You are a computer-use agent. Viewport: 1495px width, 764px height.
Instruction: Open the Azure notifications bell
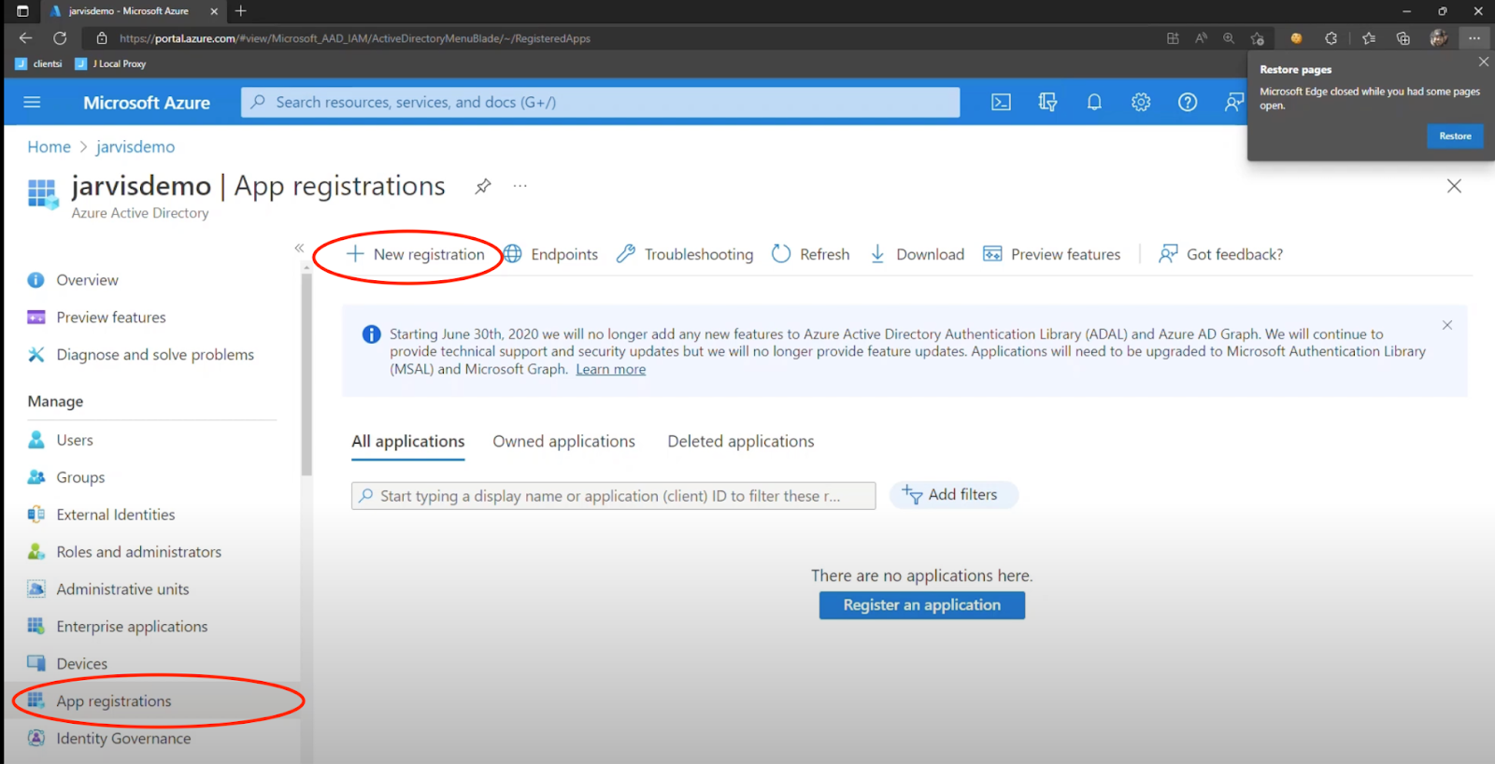pos(1094,102)
